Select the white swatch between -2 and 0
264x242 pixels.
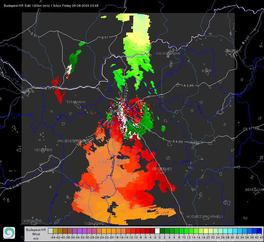[x=157, y=231]
